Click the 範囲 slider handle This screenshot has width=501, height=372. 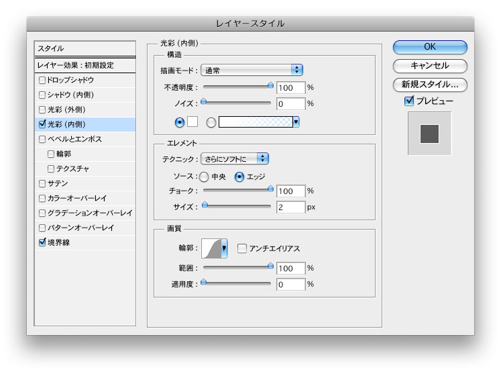(270, 266)
